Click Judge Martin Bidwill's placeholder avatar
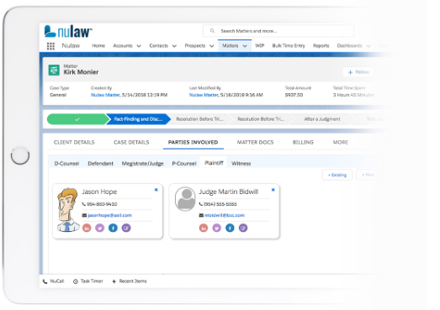This screenshot has height=310, width=440. click(185, 199)
